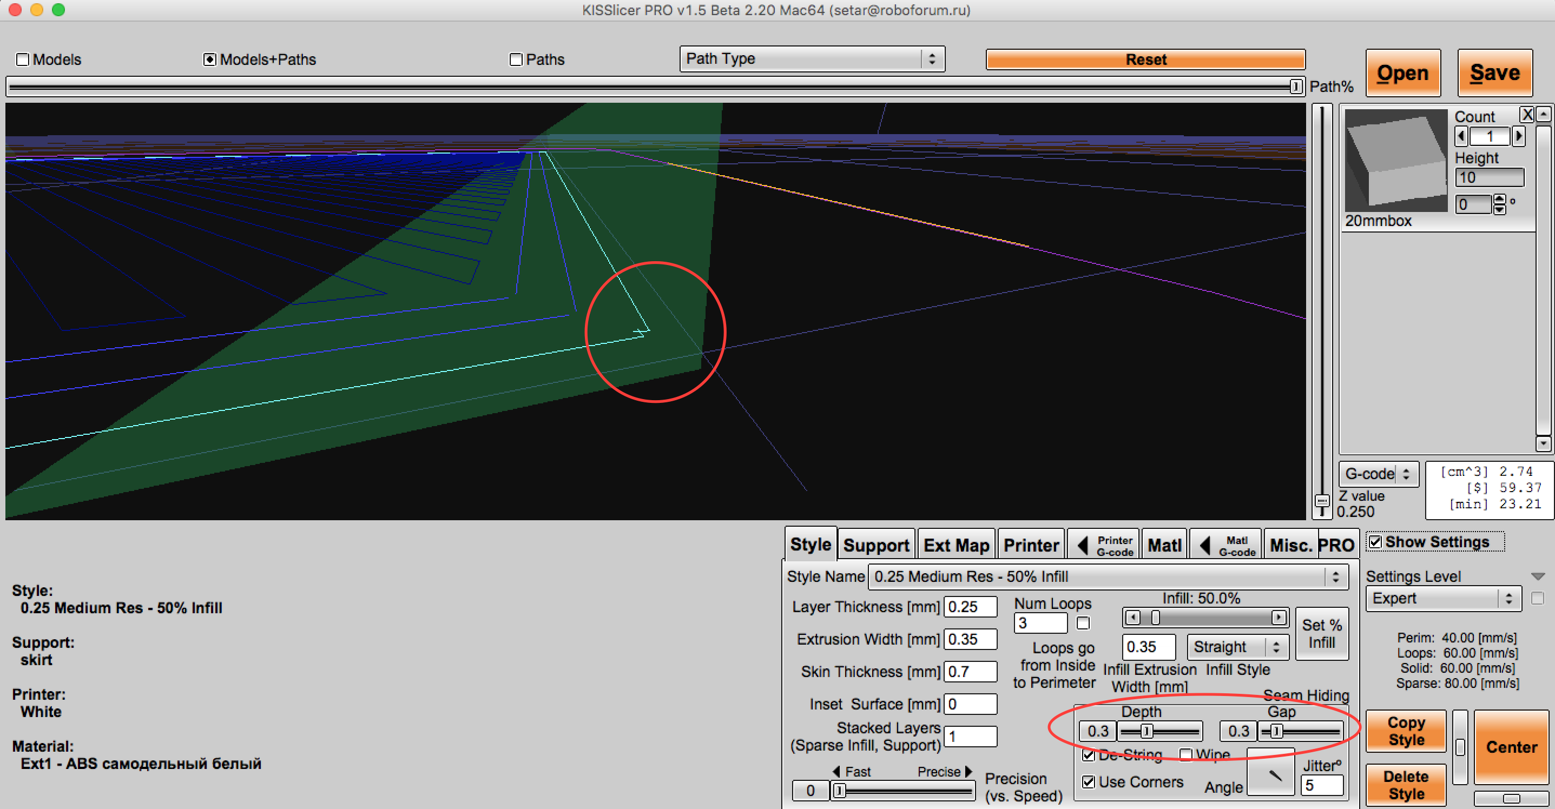Open the Printer tab

[x=1030, y=545]
